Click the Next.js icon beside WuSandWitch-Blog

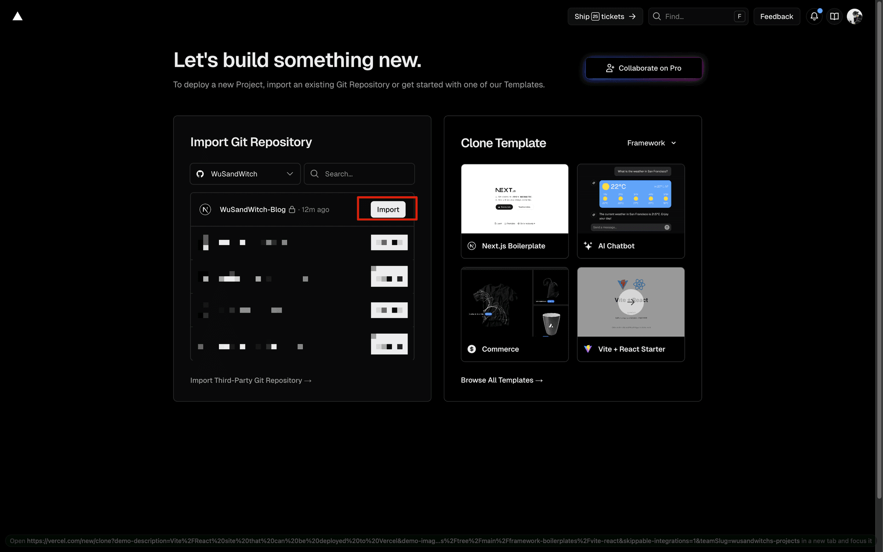pyautogui.click(x=205, y=210)
